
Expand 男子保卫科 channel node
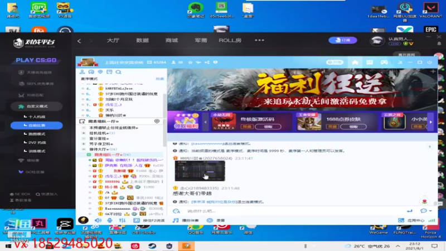84,144
